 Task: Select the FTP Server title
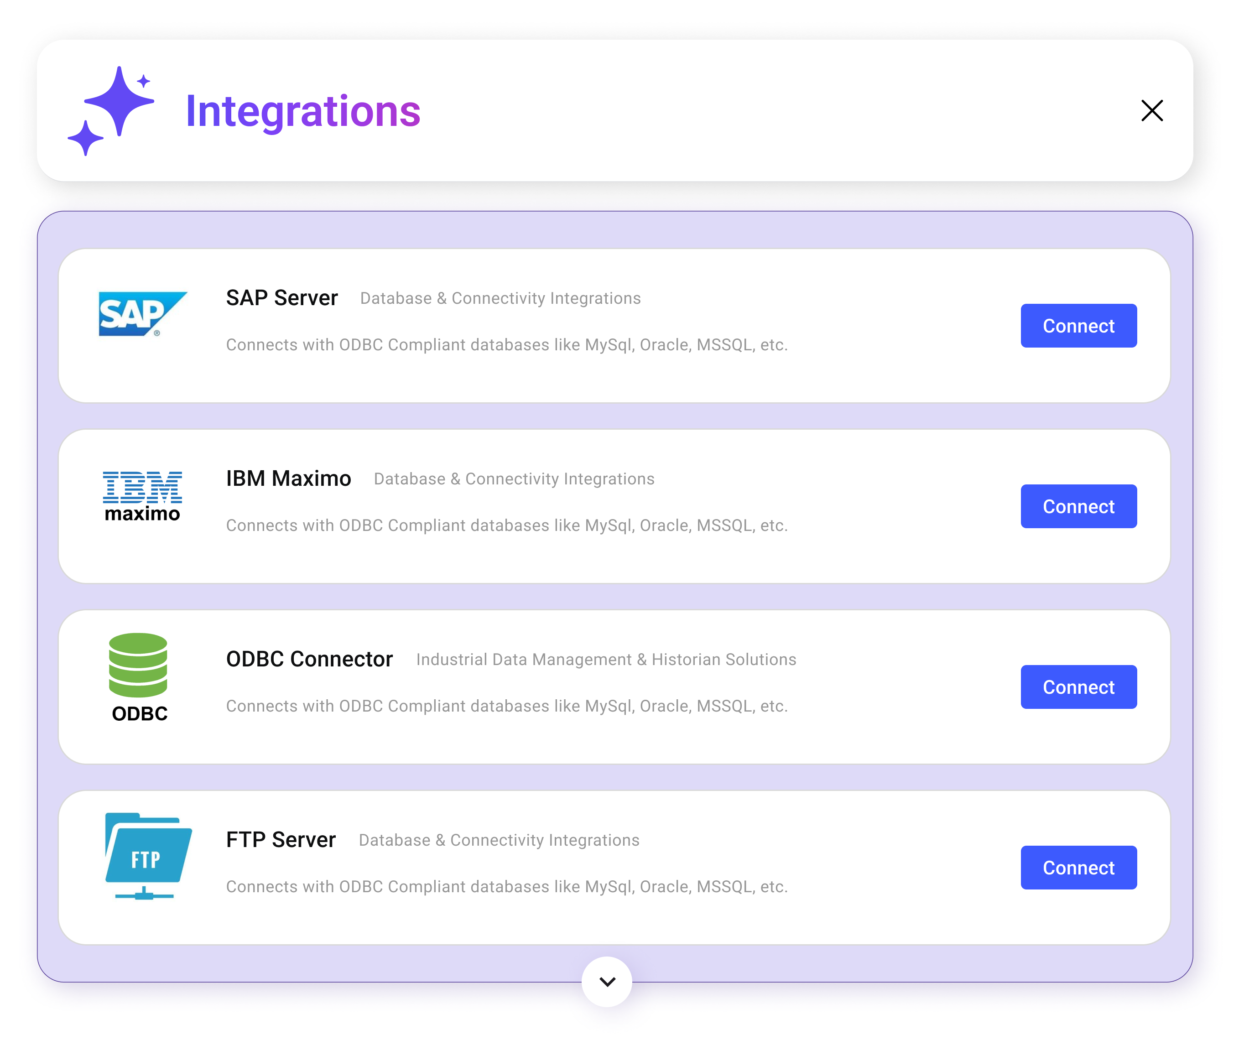281,840
